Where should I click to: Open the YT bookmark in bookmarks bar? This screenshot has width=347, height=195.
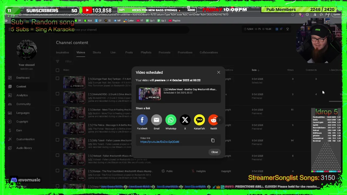pos(140,21)
